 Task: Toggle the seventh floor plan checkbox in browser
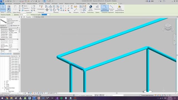10,68
